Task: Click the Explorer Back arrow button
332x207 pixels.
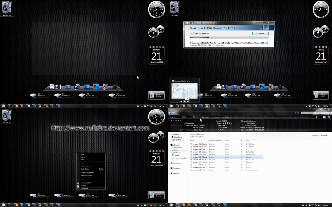Action: tap(170, 113)
